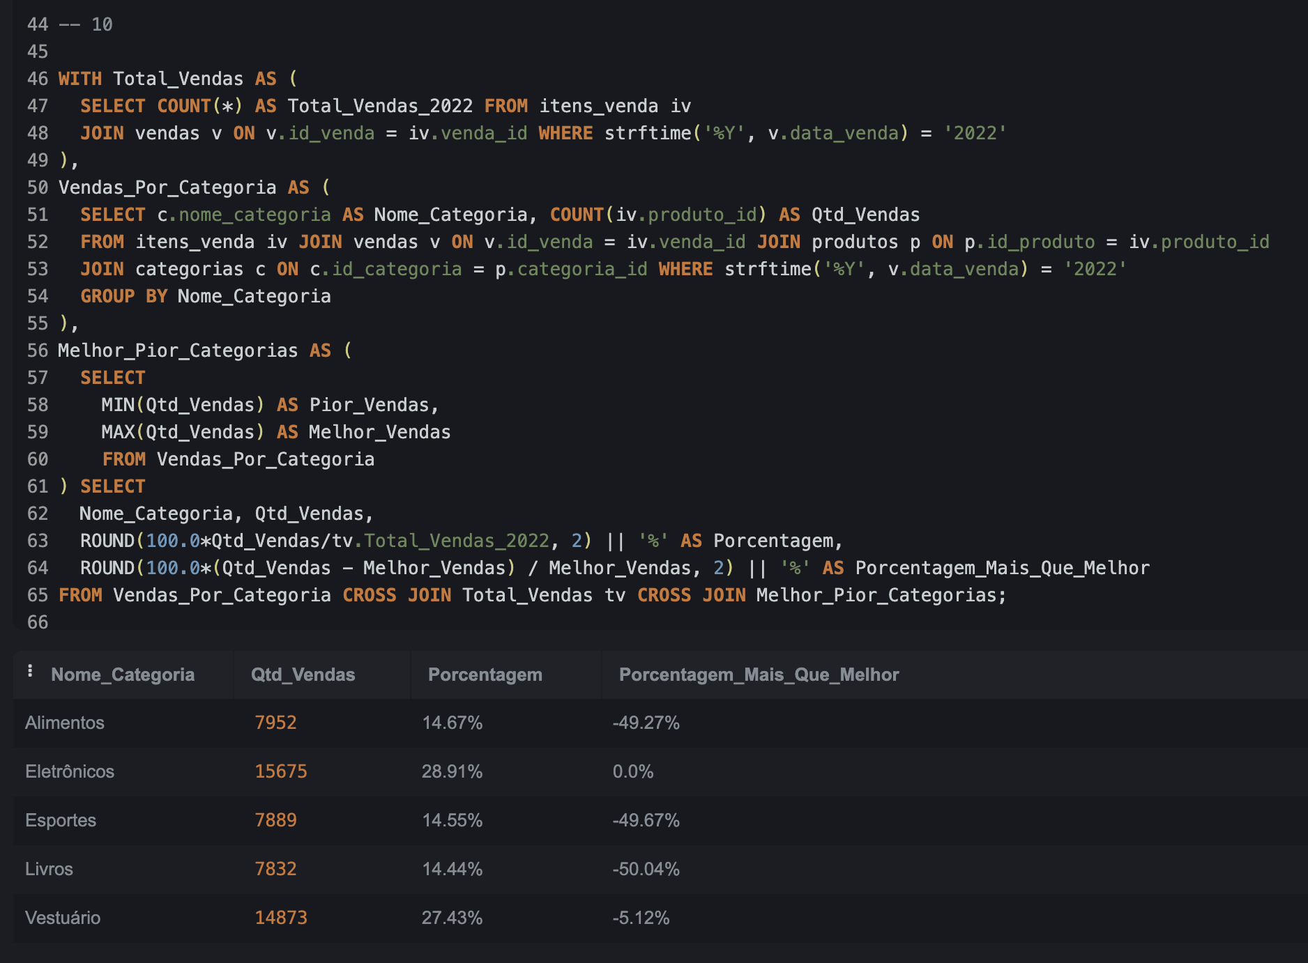Image resolution: width=1308 pixels, height=963 pixels.
Task: Click Pior_Vendas alias on line 58
Action: pos(370,405)
